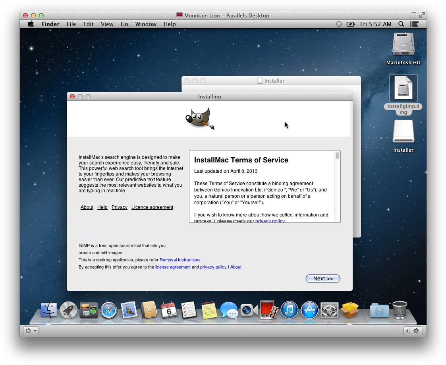Open Finder from the dock
The height and width of the screenshot is (365, 446).
48,310
